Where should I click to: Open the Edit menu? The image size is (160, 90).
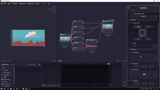9,4
